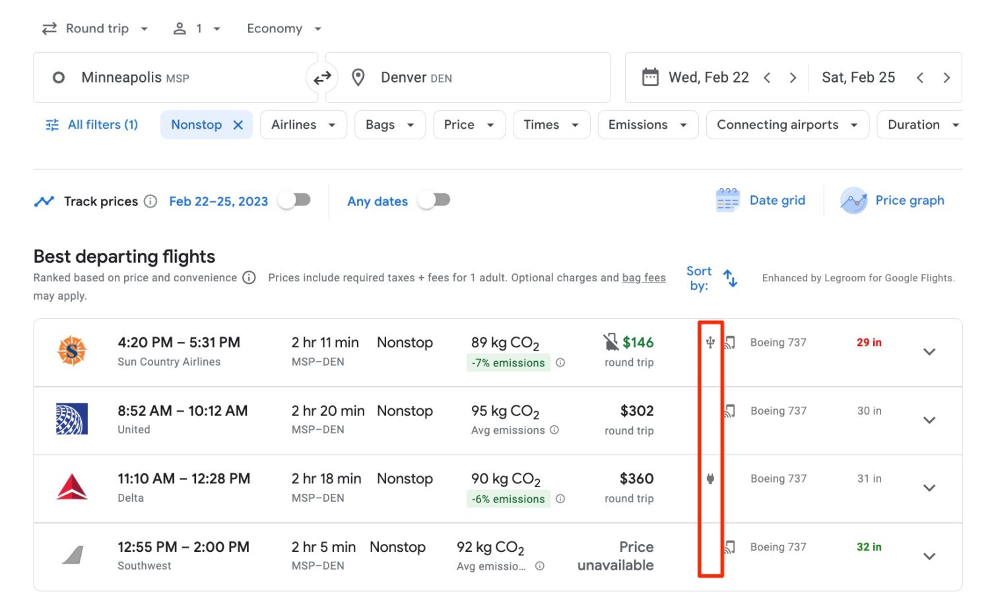The width and height of the screenshot is (990, 610).
Task: Open the Economy cabin class dropdown
Action: tap(282, 28)
